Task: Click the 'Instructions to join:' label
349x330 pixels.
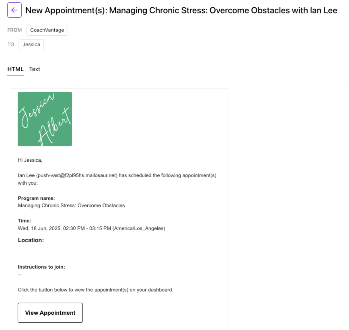Action: coord(41,267)
